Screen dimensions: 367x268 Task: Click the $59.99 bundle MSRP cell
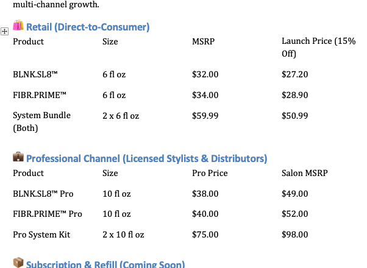(205, 116)
